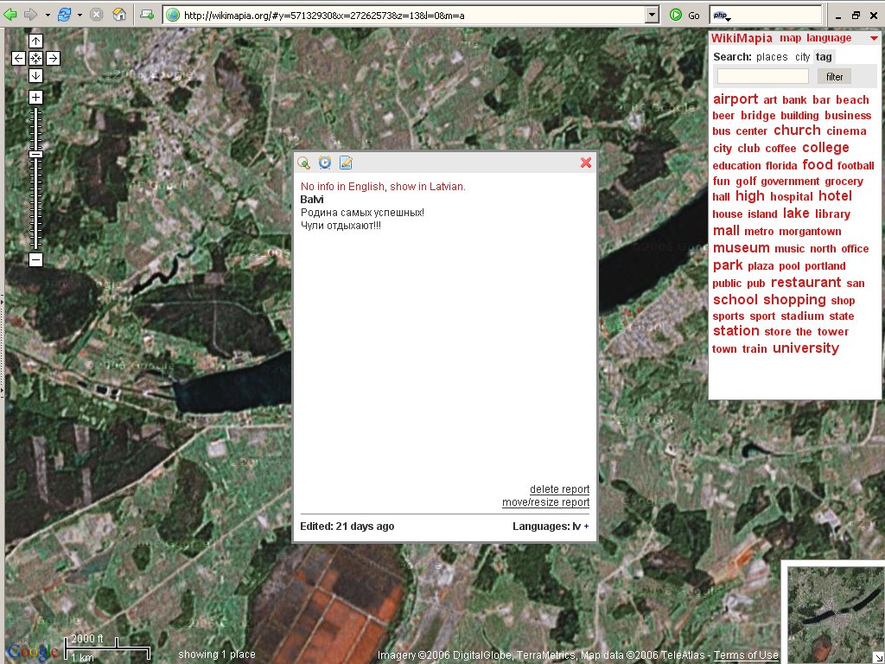
Task: Pan the map right with arrow button
Action: (x=53, y=58)
